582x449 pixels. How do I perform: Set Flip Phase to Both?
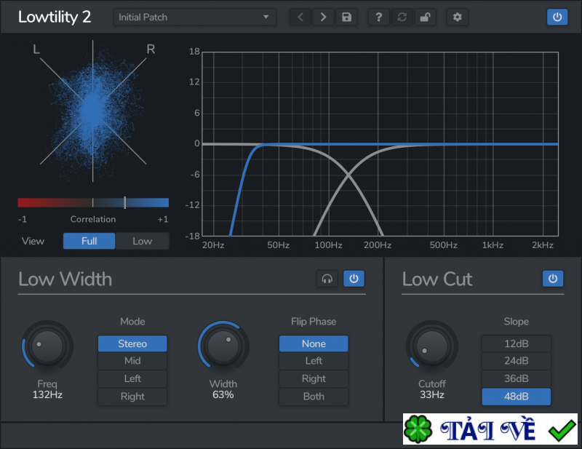pyautogui.click(x=314, y=397)
